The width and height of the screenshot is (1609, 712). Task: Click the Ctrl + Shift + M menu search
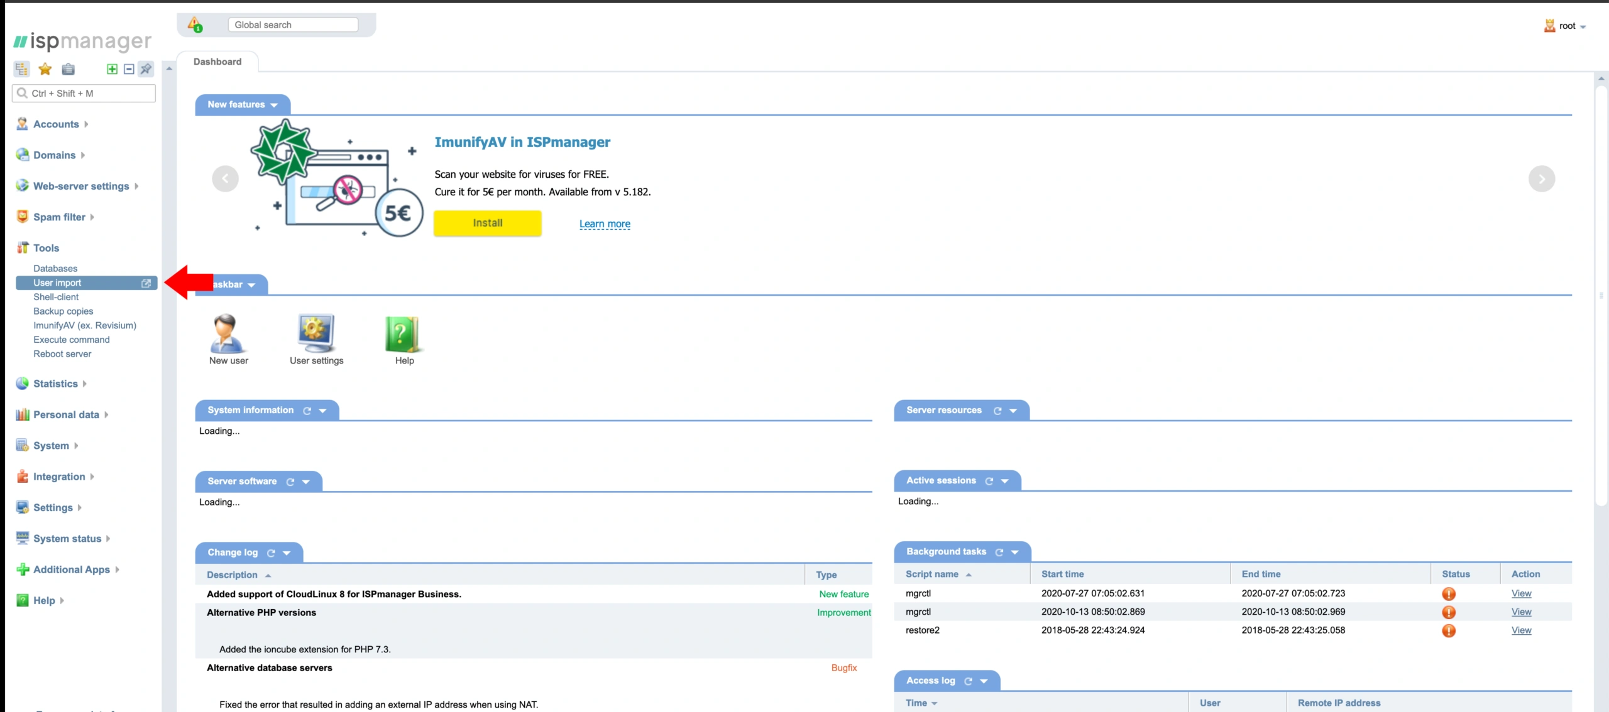click(x=84, y=94)
